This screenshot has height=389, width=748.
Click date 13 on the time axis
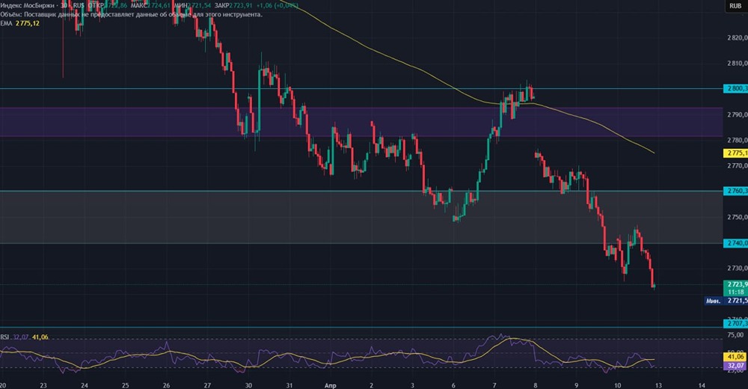point(658,385)
